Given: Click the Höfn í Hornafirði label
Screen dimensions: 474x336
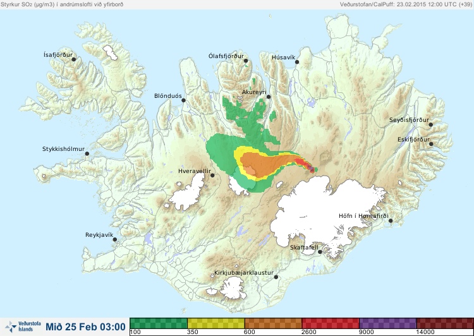Looking at the screenshot, I should pos(363,216).
